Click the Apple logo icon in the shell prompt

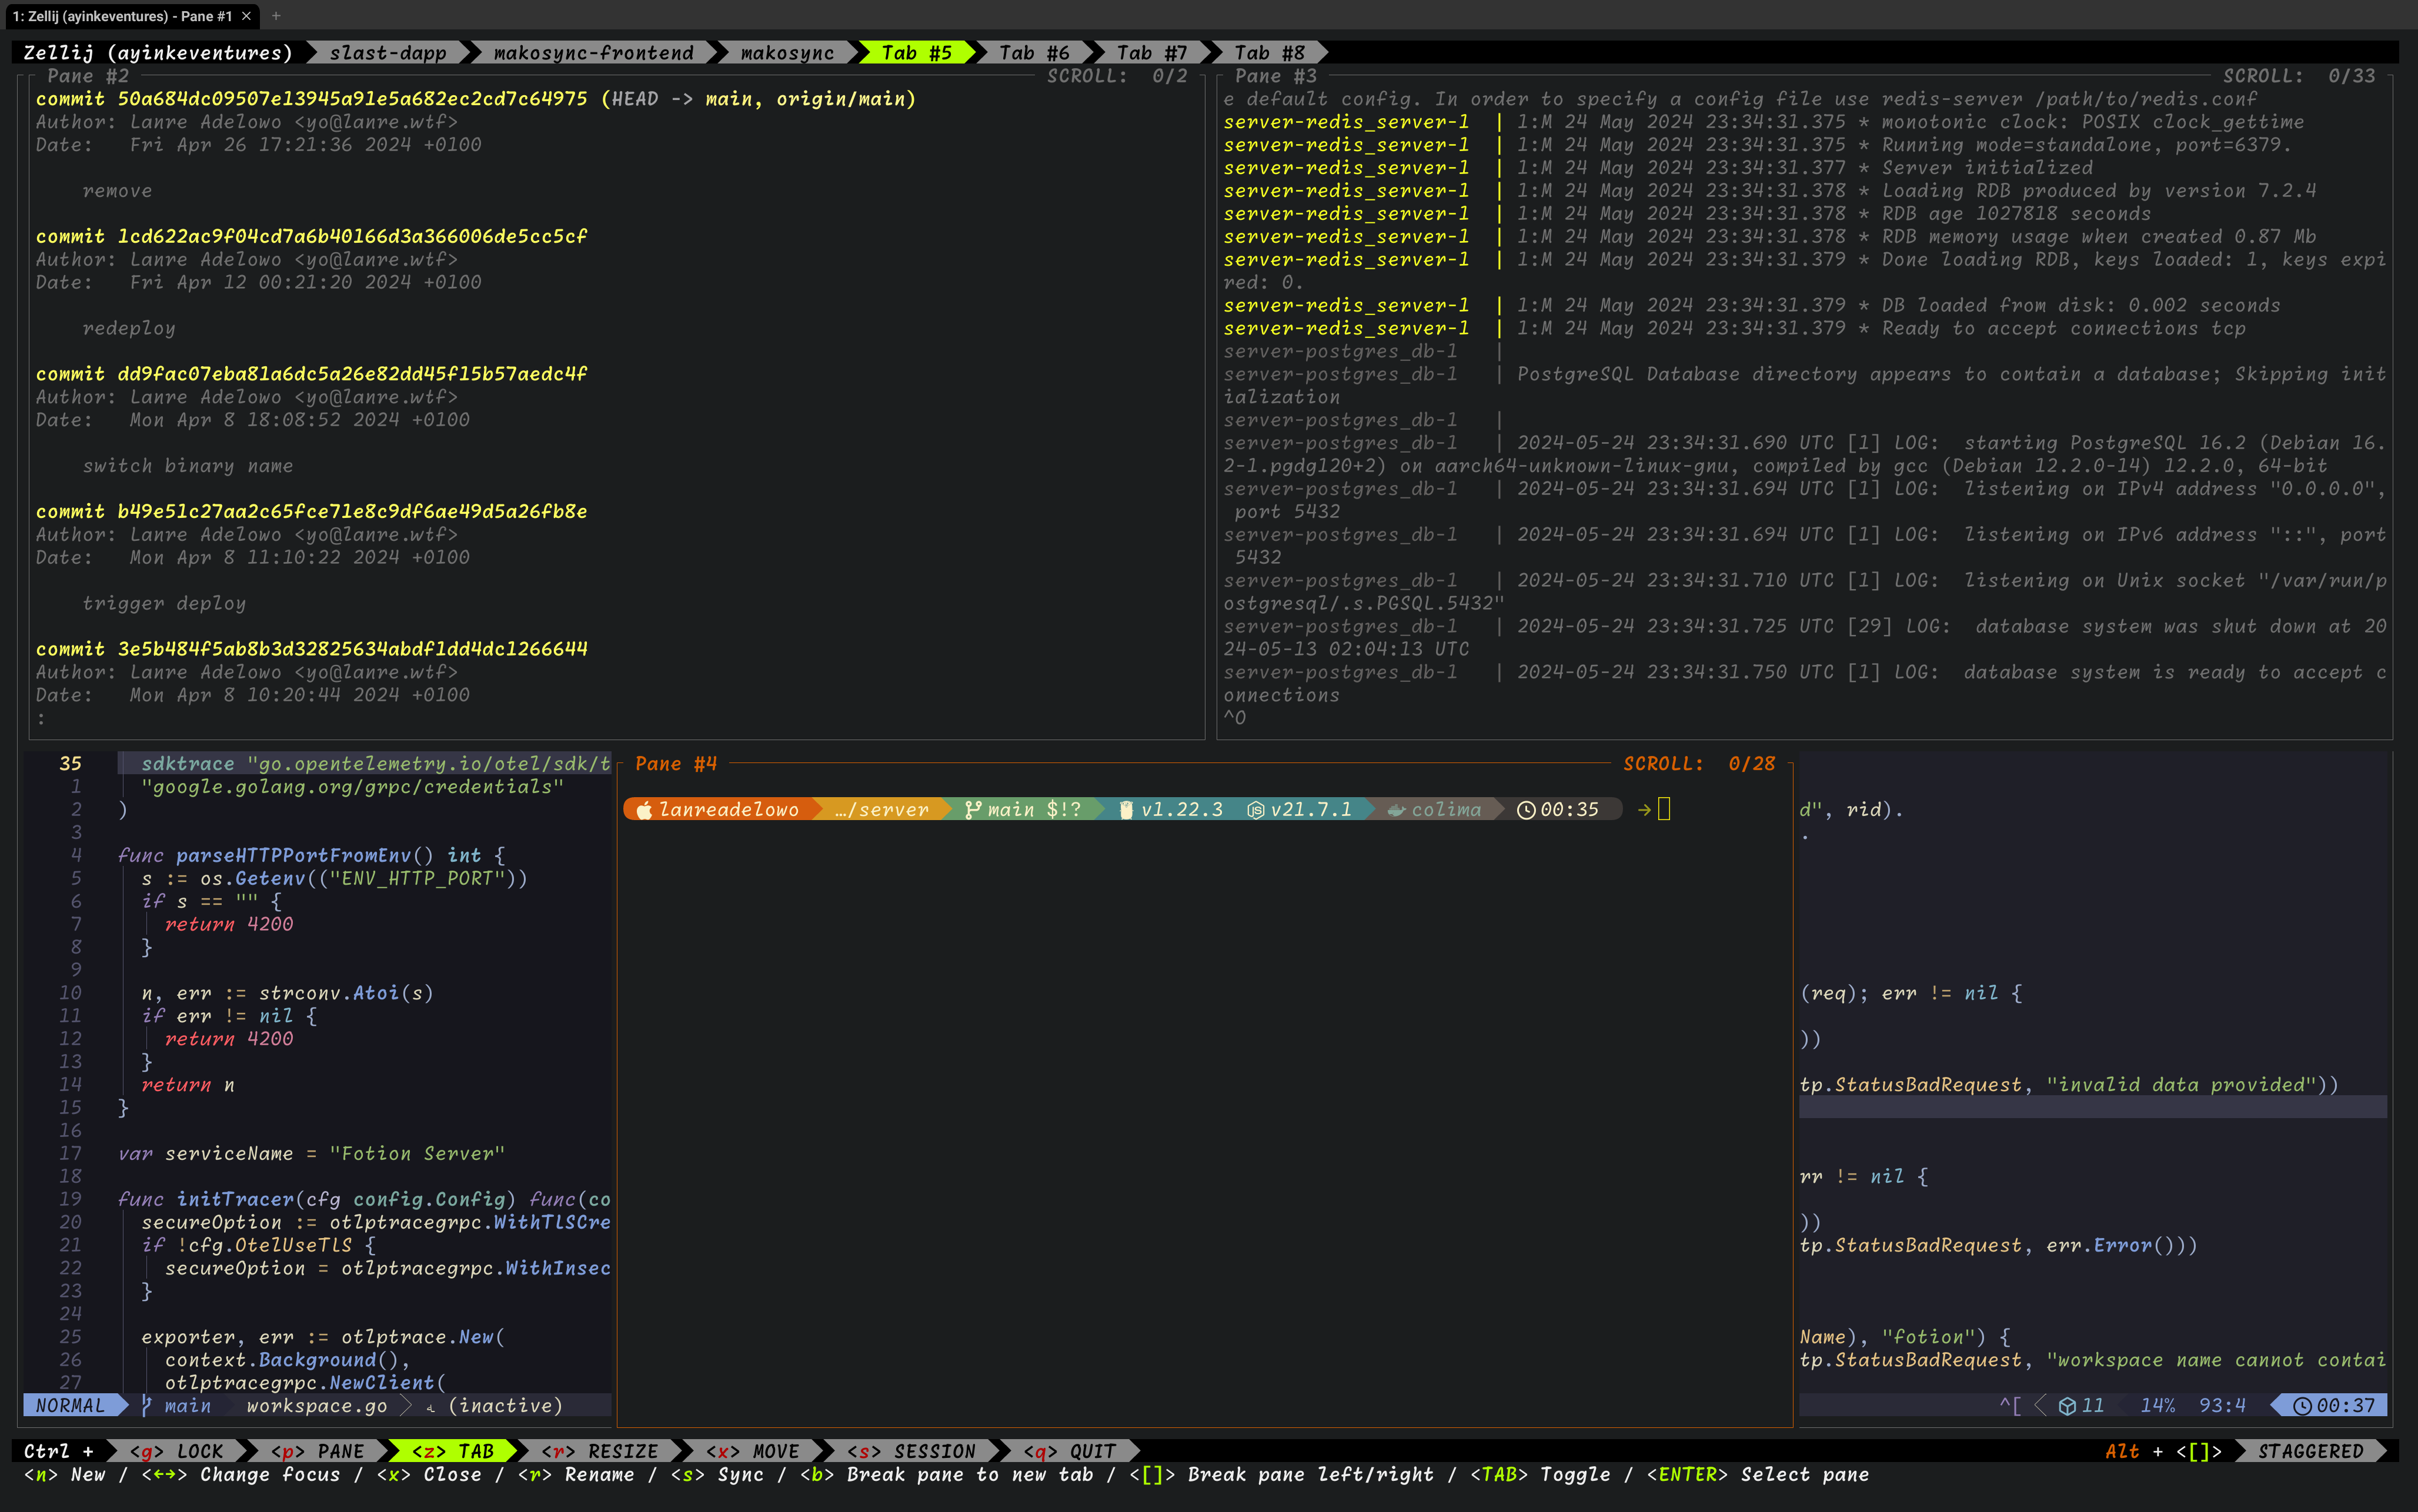[x=644, y=810]
